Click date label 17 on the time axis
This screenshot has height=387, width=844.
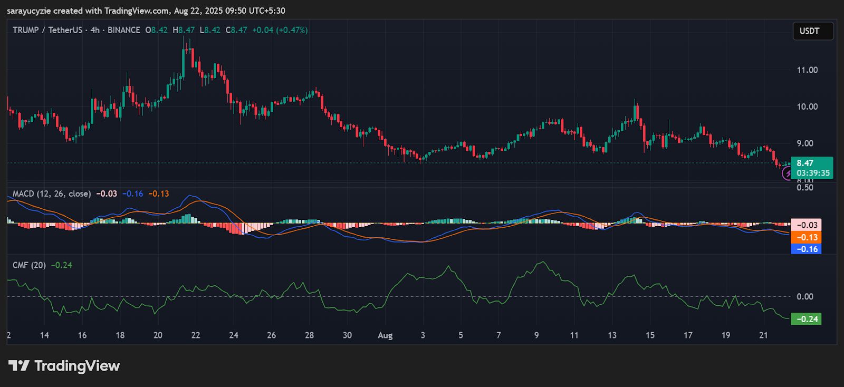click(x=688, y=335)
